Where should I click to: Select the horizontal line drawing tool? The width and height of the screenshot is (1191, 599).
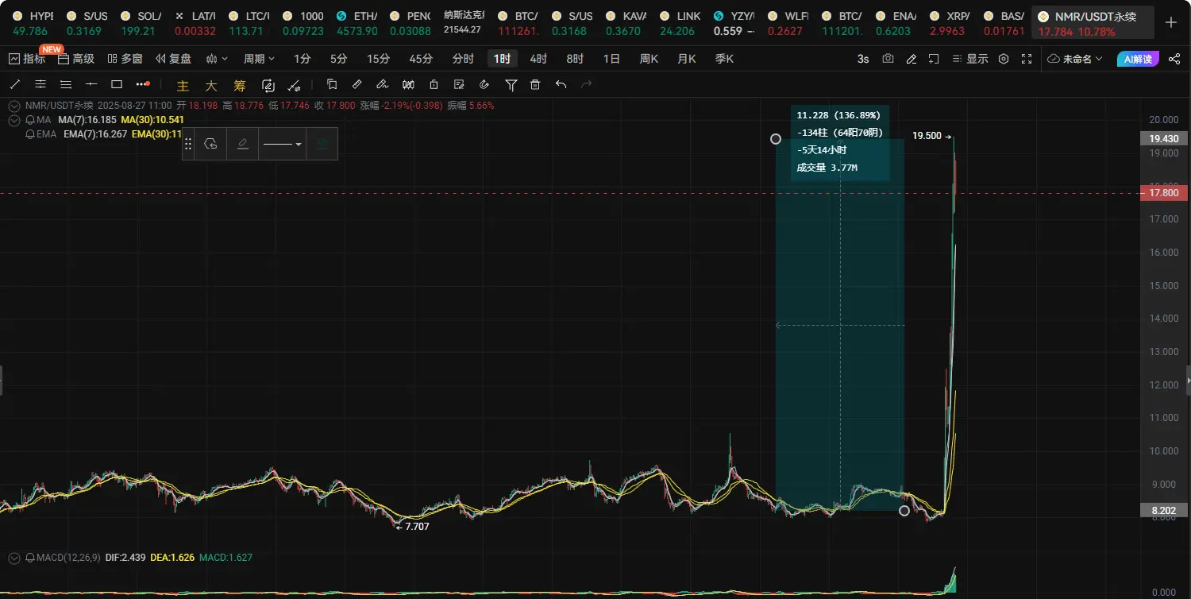click(x=91, y=84)
